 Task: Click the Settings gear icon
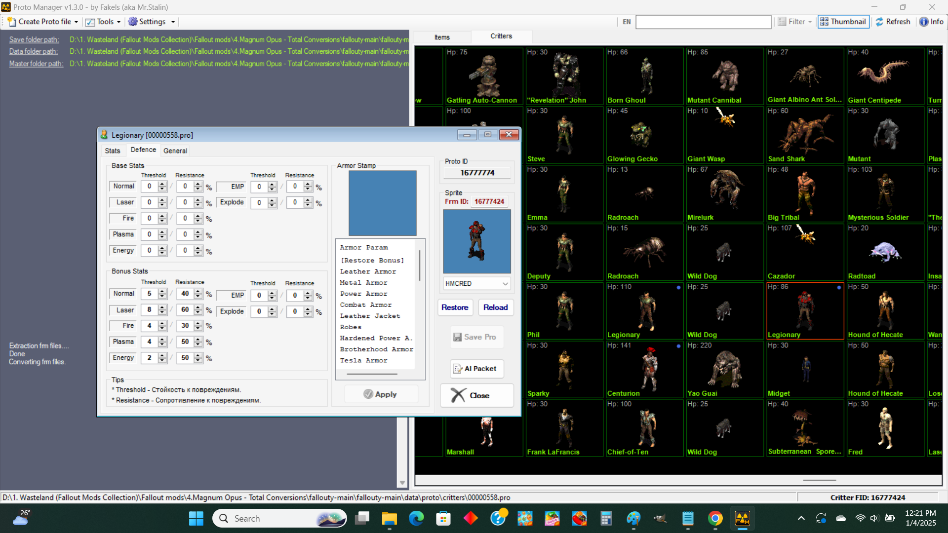(133, 22)
